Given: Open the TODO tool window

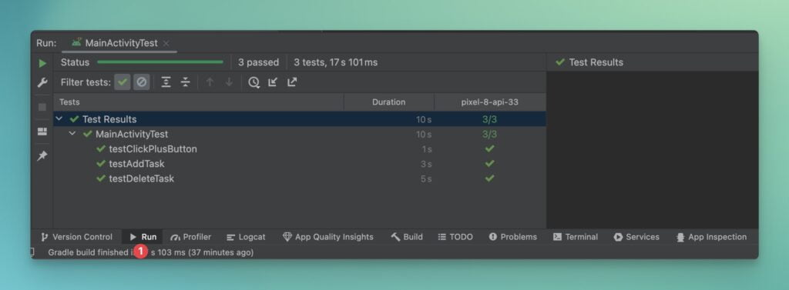Looking at the screenshot, I should click(455, 237).
